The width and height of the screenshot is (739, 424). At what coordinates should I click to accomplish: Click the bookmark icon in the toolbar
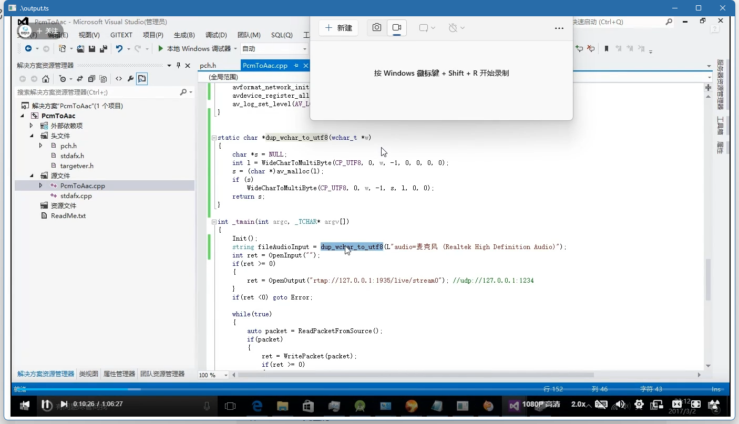[606, 49]
